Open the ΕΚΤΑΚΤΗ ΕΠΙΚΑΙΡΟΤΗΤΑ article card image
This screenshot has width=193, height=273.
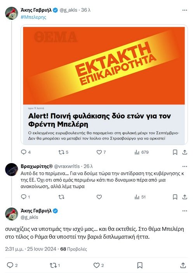coord(104,66)
